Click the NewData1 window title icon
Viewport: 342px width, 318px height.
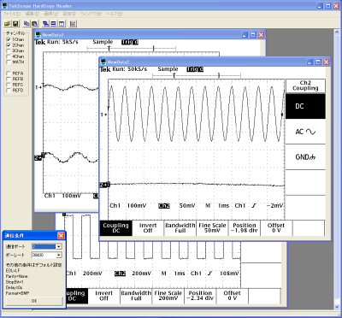coord(38,35)
